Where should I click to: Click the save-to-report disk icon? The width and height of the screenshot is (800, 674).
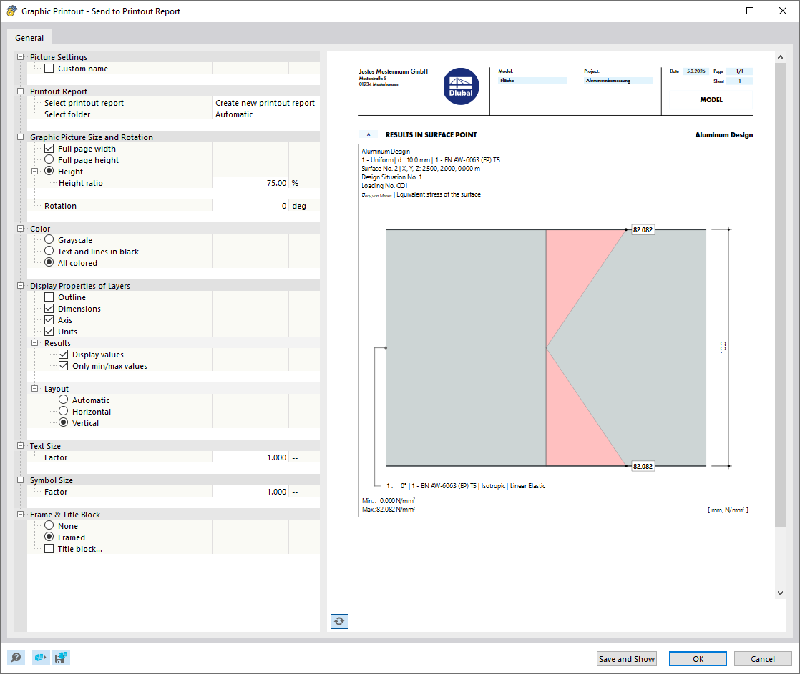[61, 658]
